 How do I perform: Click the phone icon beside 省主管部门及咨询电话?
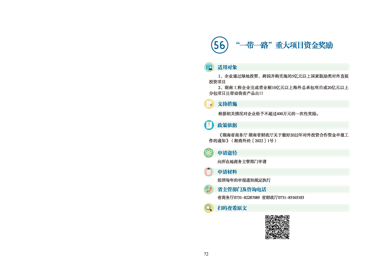point(209,189)
